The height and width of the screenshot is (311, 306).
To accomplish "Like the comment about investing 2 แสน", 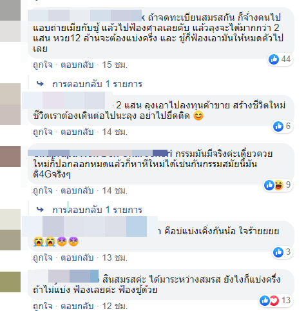I will (43, 132).
